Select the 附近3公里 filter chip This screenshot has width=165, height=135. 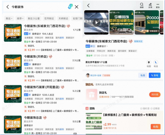click(34, 19)
